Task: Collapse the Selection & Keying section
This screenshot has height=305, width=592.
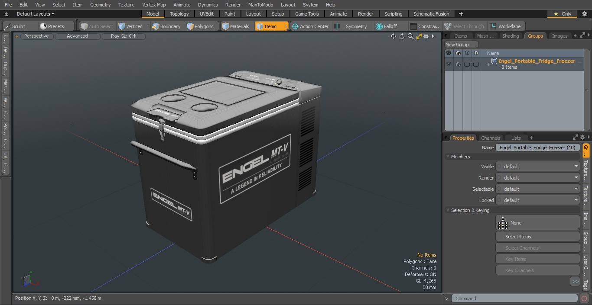Action: (448, 210)
